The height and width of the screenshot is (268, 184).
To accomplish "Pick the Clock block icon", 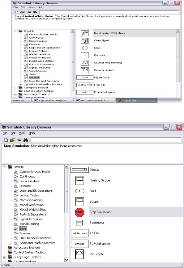I will [x=85, y=48].
